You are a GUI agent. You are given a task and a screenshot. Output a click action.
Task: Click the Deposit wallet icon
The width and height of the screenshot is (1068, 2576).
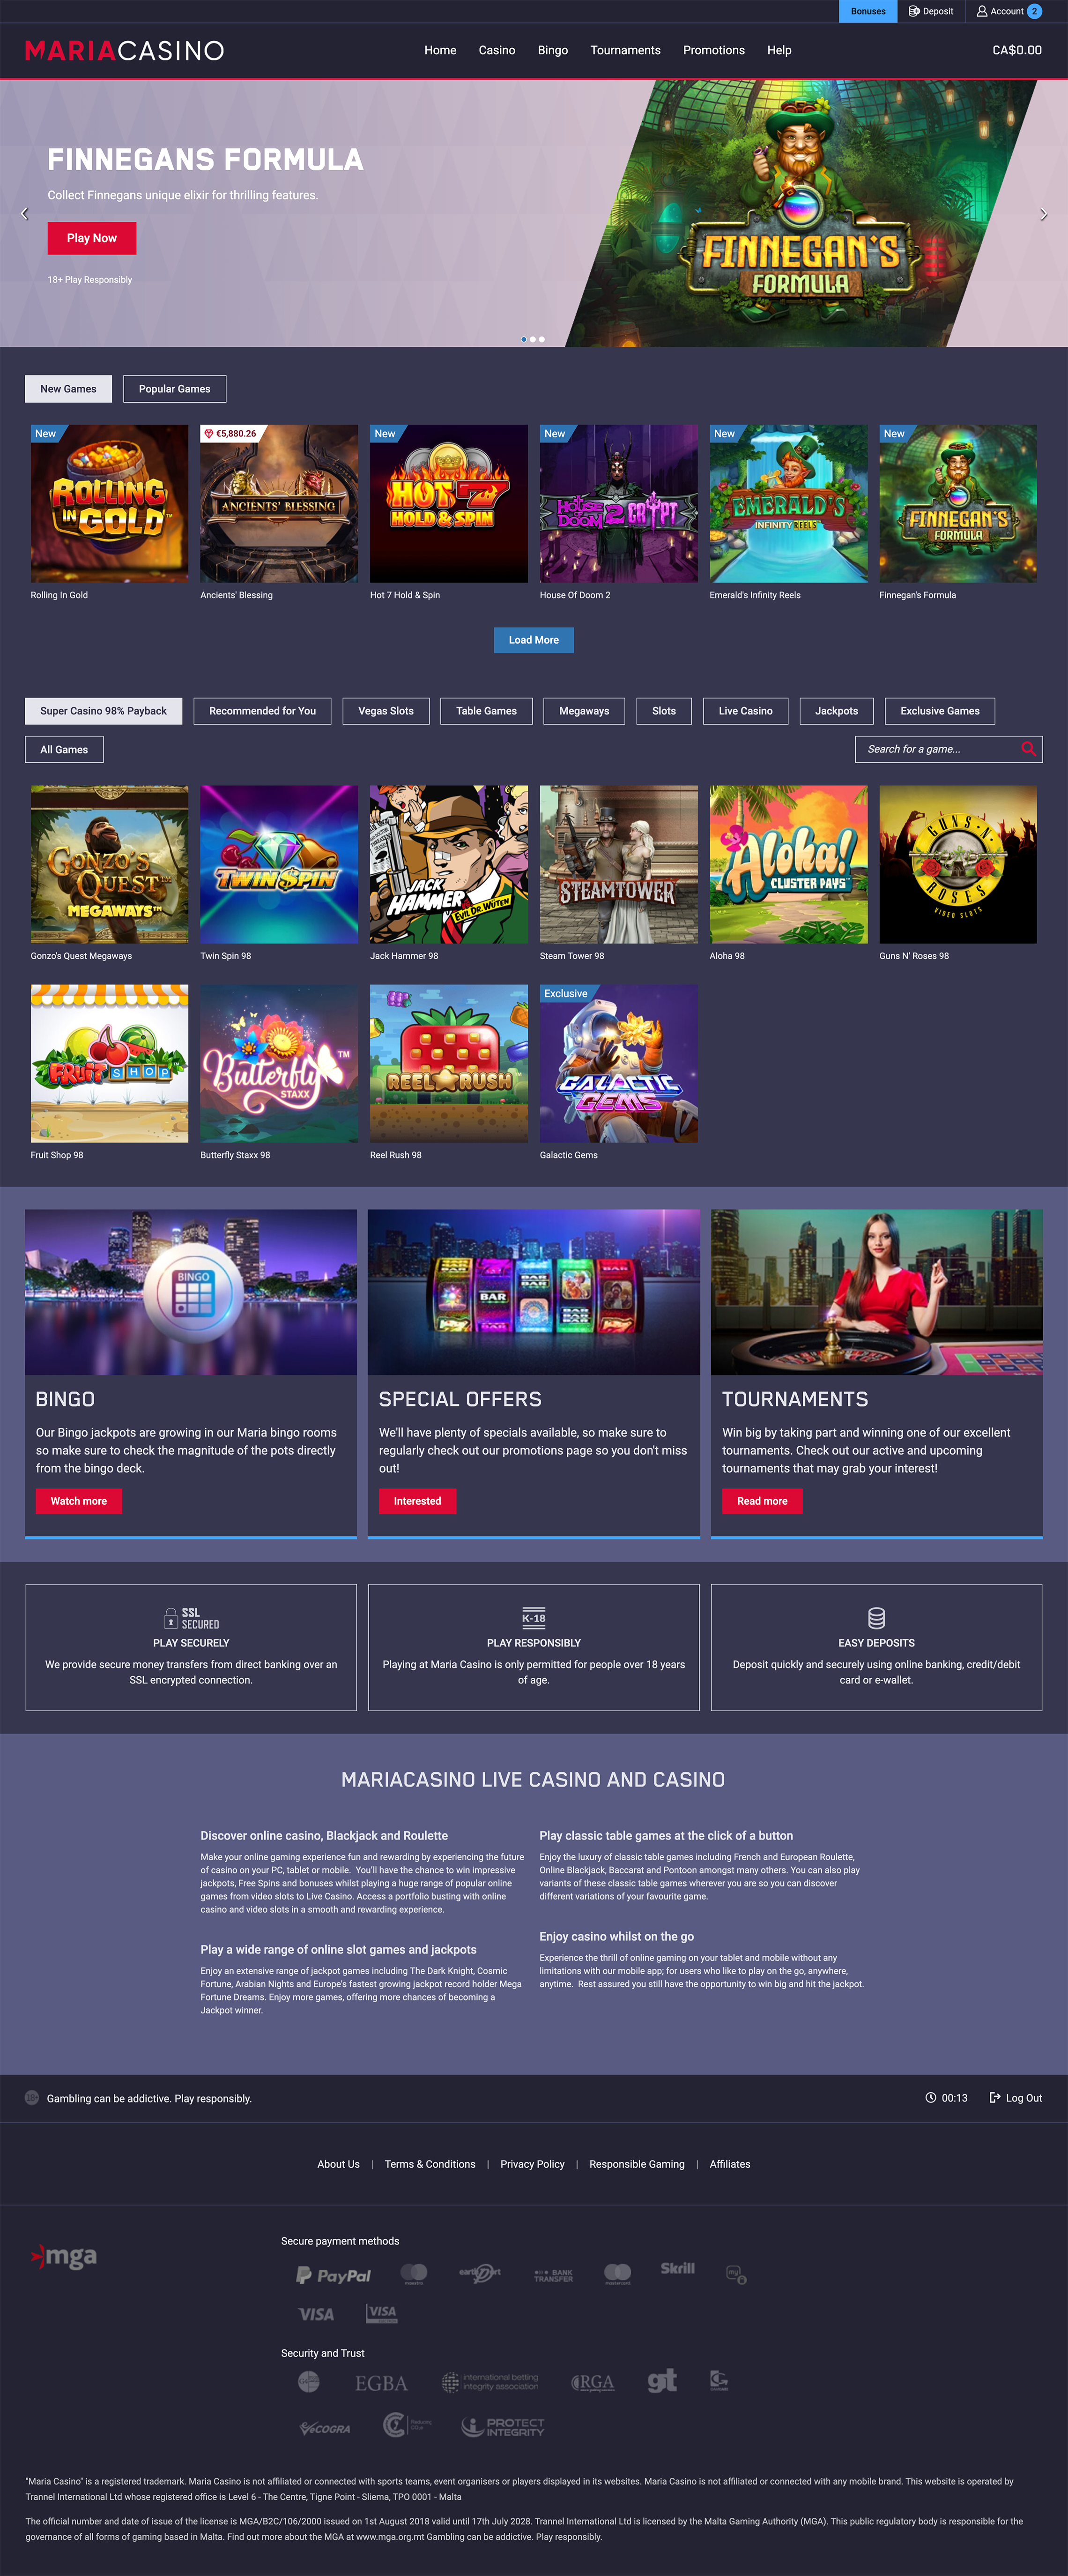pyautogui.click(x=914, y=11)
